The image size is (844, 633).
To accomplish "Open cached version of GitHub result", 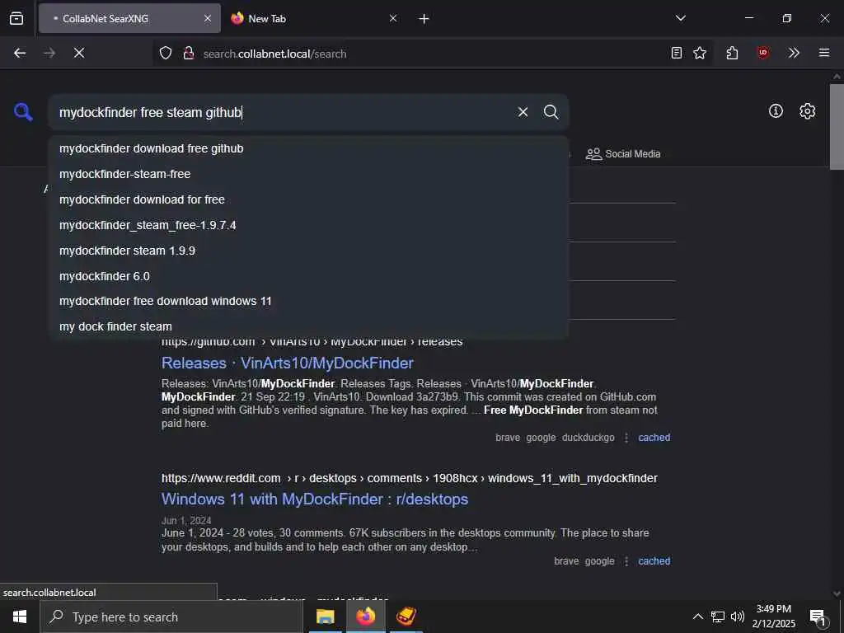I will point(654,438).
